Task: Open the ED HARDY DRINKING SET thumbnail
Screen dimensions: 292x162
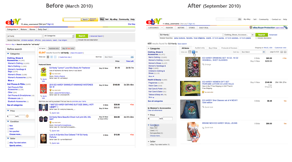Action: (x=193, y=67)
